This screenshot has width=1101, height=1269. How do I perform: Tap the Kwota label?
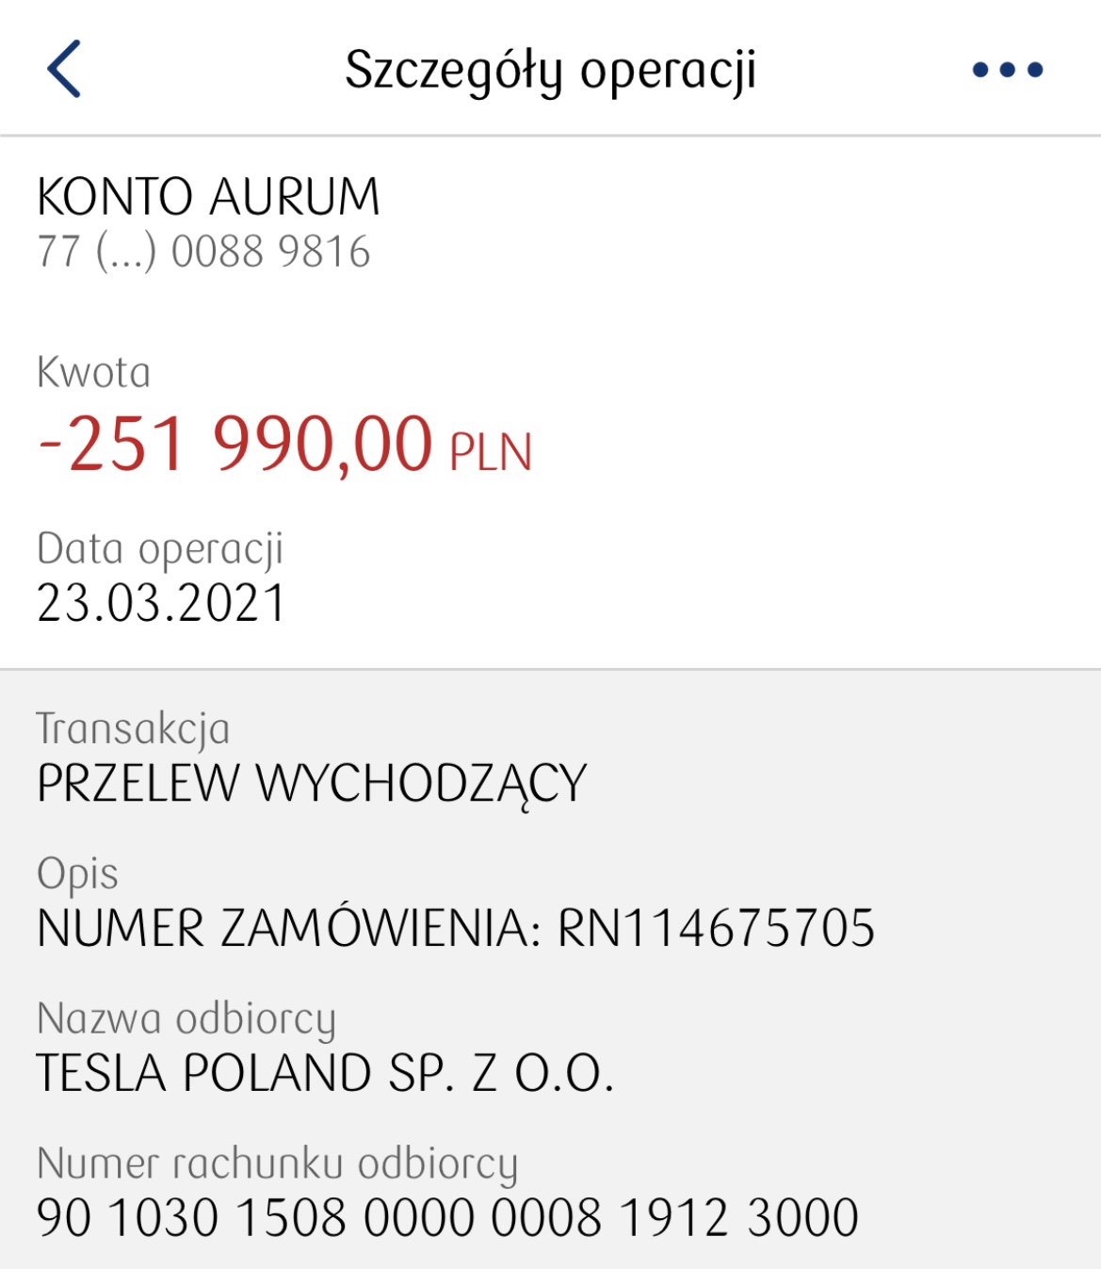[x=93, y=372]
